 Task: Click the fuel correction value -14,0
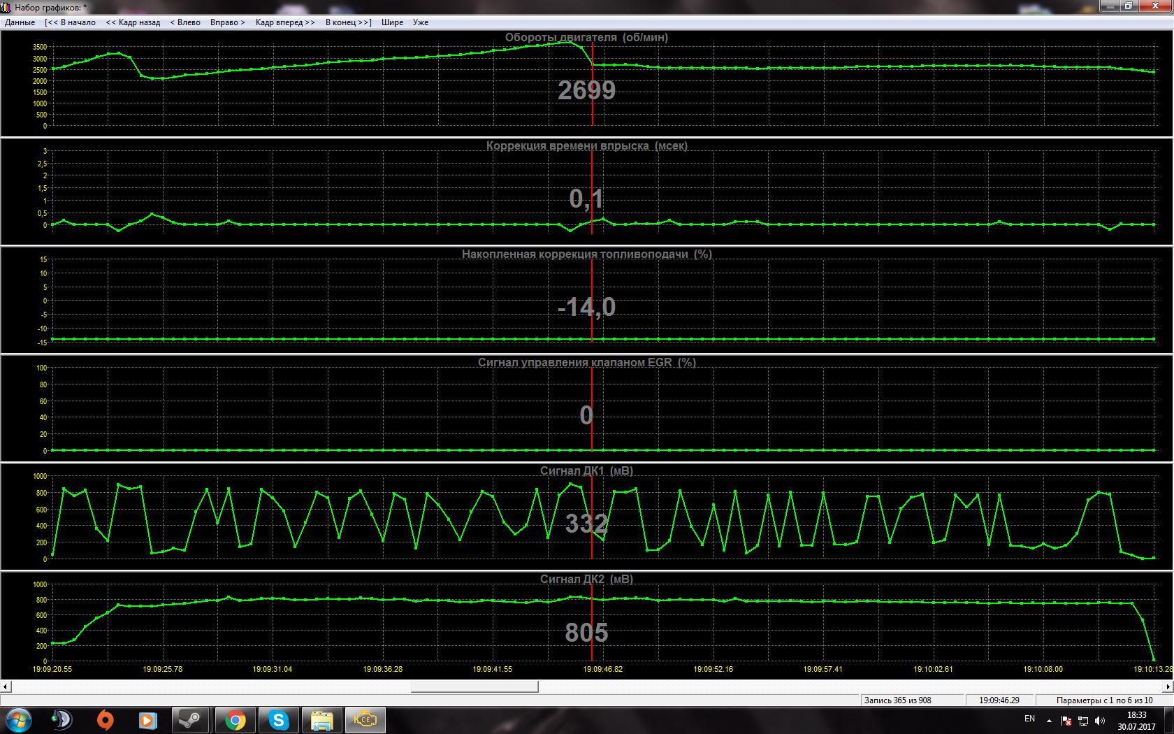click(586, 307)
